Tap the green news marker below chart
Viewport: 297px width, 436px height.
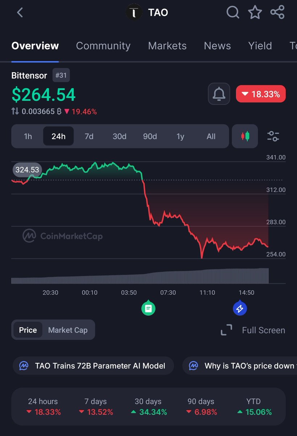tap(148, 309)
